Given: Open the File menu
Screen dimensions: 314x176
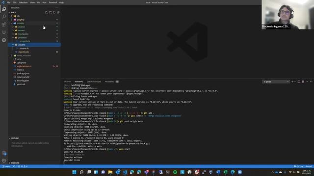Looking at the screenshot, I should 9,2.
